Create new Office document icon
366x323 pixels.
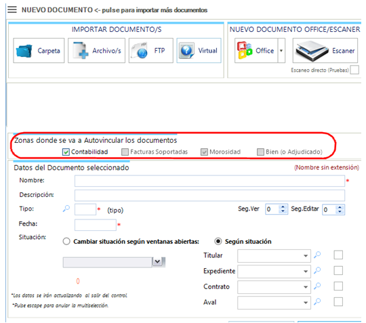click(x=245, y=50)
